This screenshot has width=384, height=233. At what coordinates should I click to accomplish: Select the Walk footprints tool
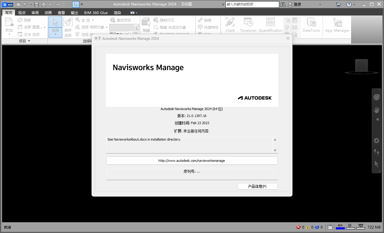click(x=377, y=152)
